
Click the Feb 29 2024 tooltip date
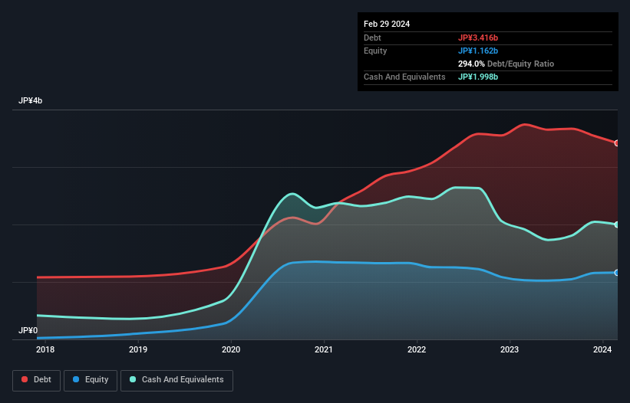tap(387, 24)
